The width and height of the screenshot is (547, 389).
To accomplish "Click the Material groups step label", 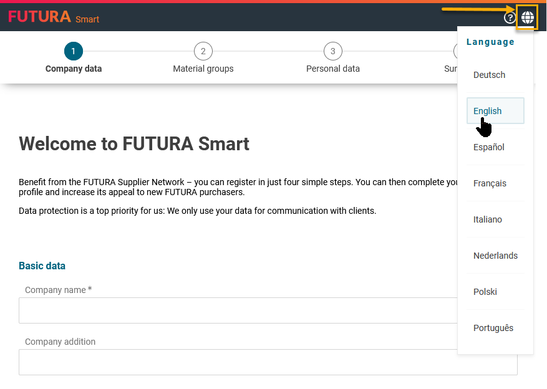I will tap(203, 69).
